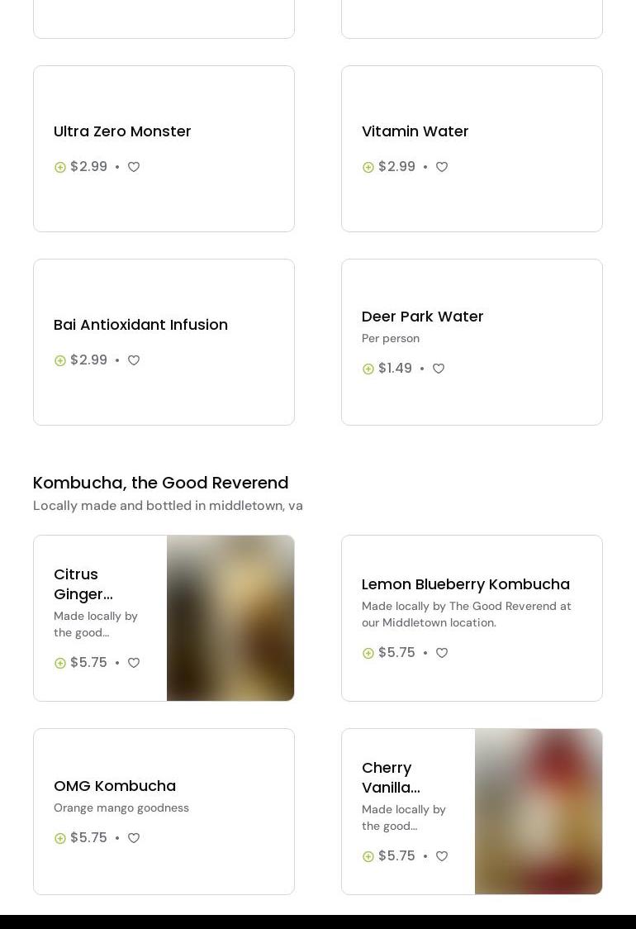Toggle heart on Lemon Blueberry Kombucha

(442, 653)
